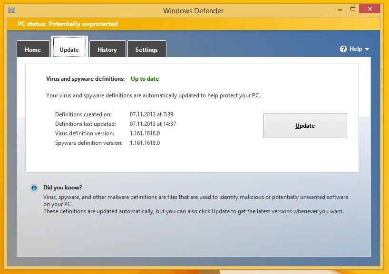This screenshot has width=389, height=274.
Task: Click the 'Definitions last updated:' label
Action: point(86,124)
